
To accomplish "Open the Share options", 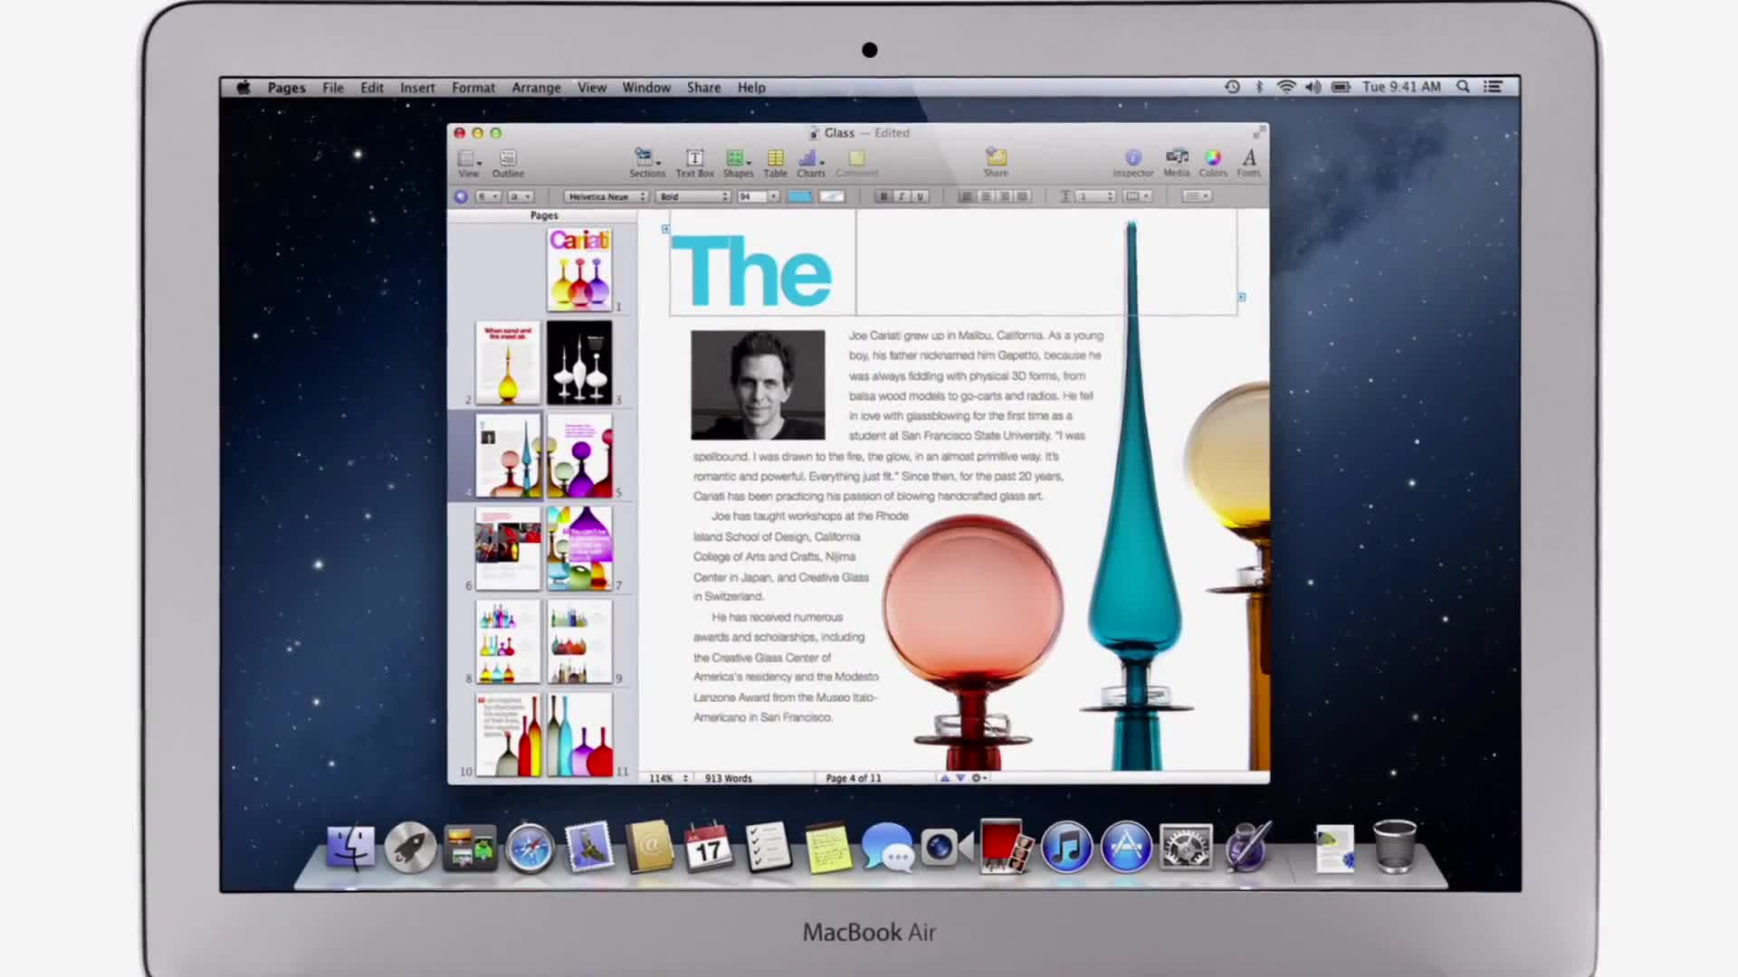I will click(x=997, y=161).
